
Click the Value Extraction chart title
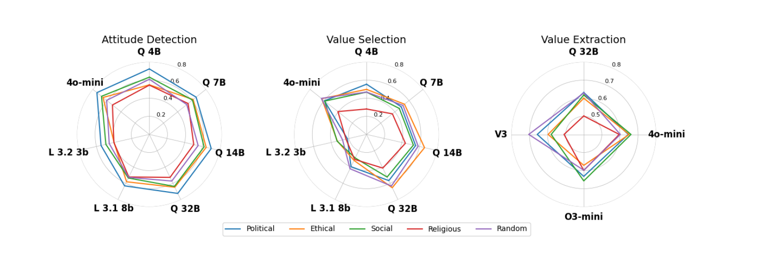click(x=583, y=40)
